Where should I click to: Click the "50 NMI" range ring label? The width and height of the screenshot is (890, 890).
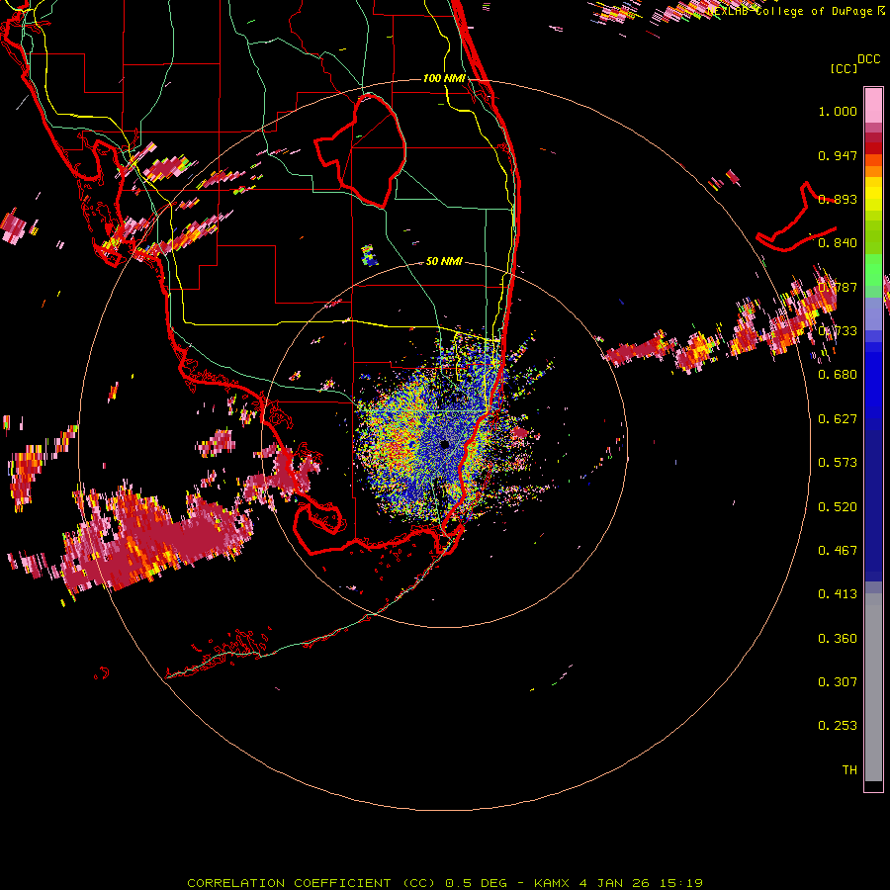pos(444,262)
